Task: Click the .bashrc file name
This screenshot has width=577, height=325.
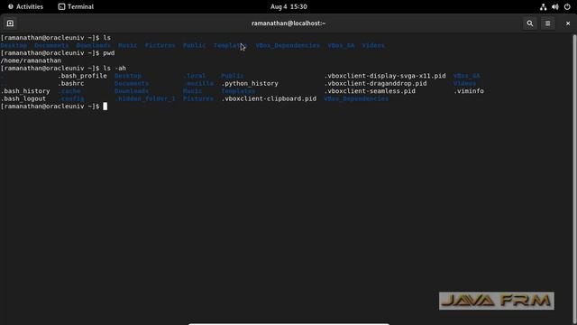Action: tap(70, 84)
